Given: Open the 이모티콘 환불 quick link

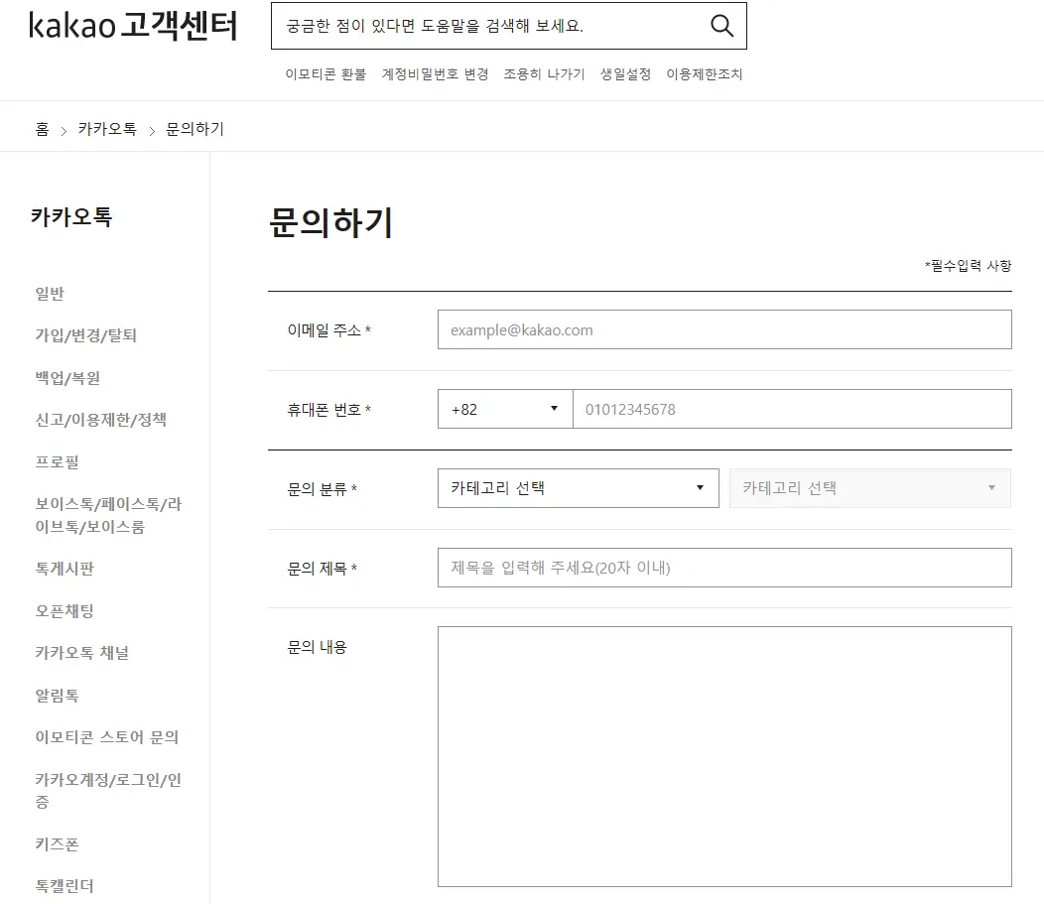Looking at the screenshot, I should click(326, 73).
